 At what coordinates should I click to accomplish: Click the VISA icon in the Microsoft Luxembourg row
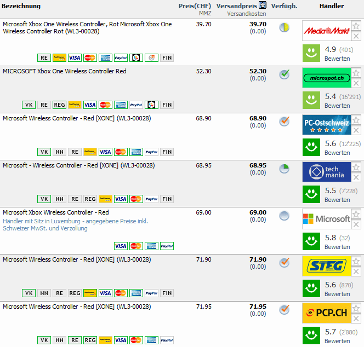point(121,246)
